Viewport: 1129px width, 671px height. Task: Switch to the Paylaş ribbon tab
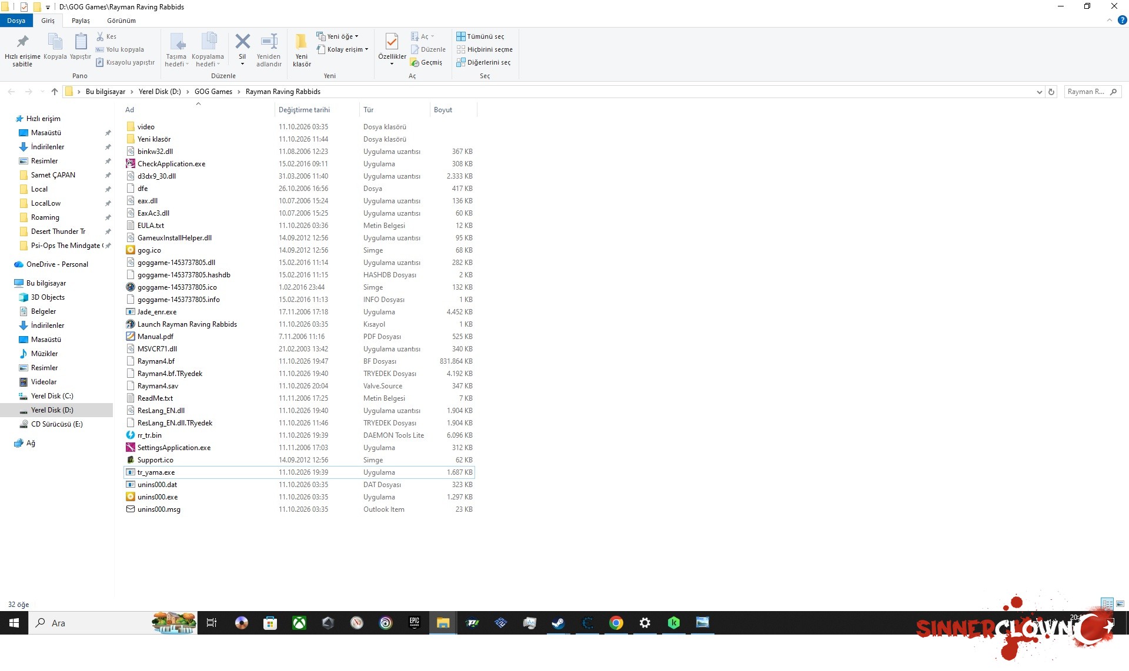81,21
